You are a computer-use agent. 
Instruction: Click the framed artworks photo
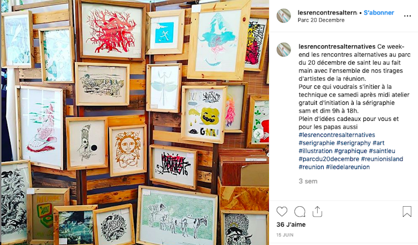(135, 122)
